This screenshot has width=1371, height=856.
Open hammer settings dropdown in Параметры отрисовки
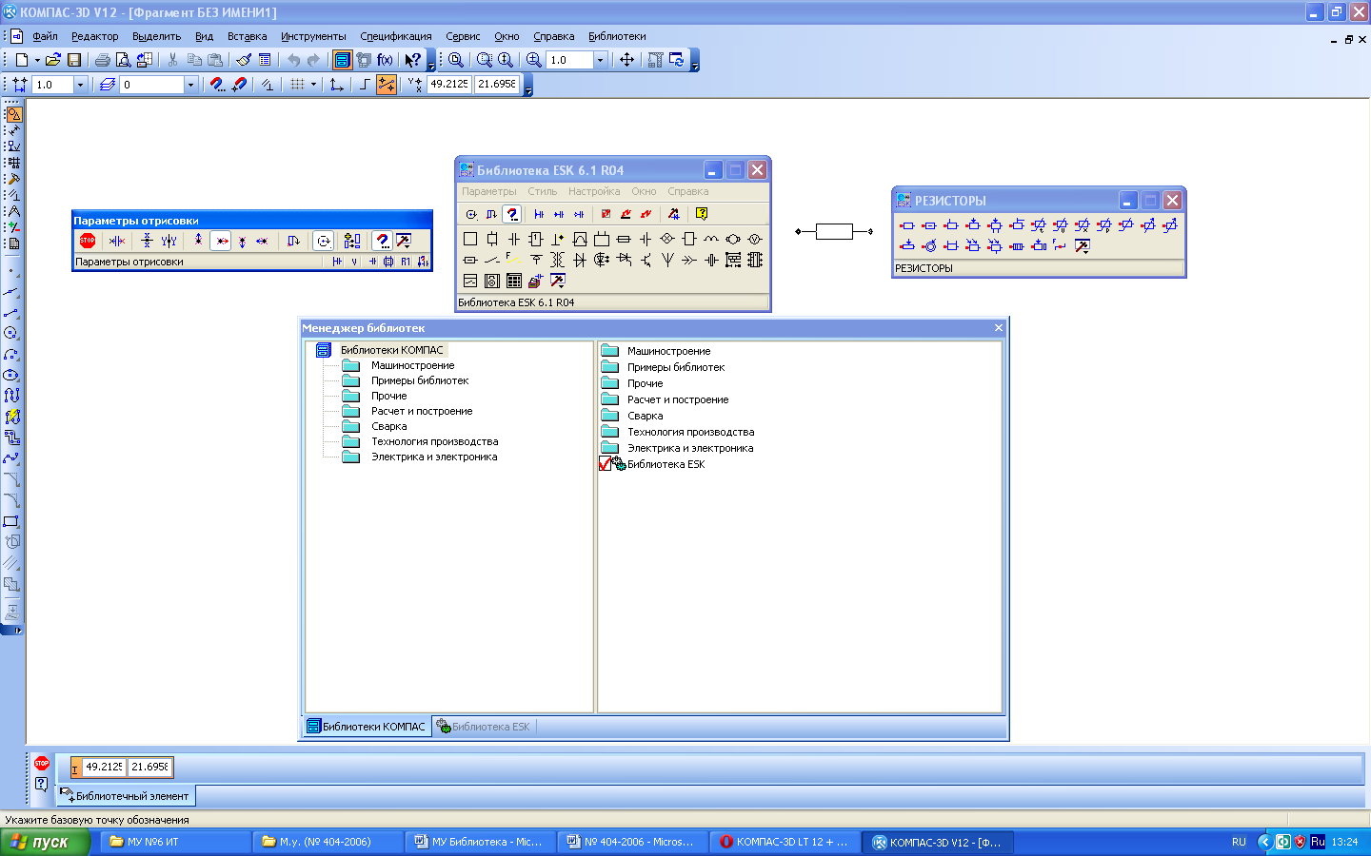point(405,241)
